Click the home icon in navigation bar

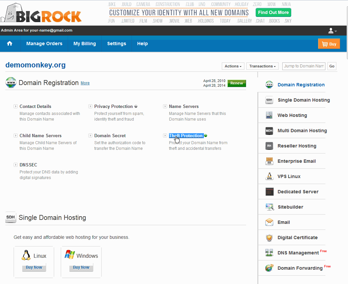(x=10, y=44)
